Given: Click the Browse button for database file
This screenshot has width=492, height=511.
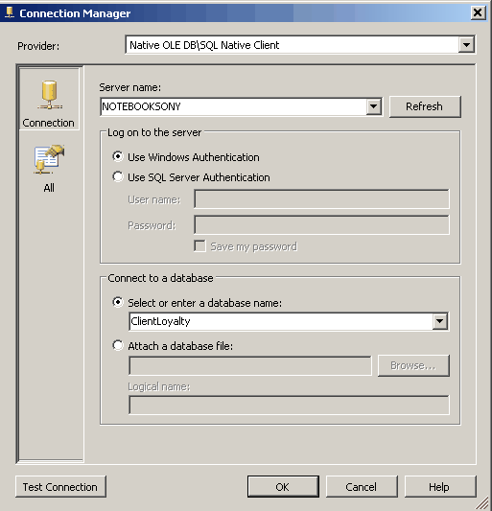Looking at the screenshot, I should click(x=413, y=365).
